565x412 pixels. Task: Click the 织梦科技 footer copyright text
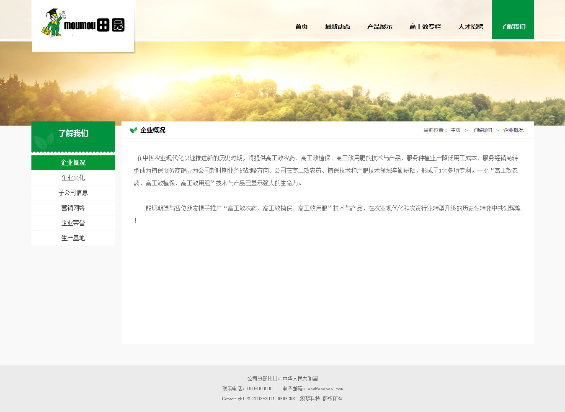[x=310, y=399]
